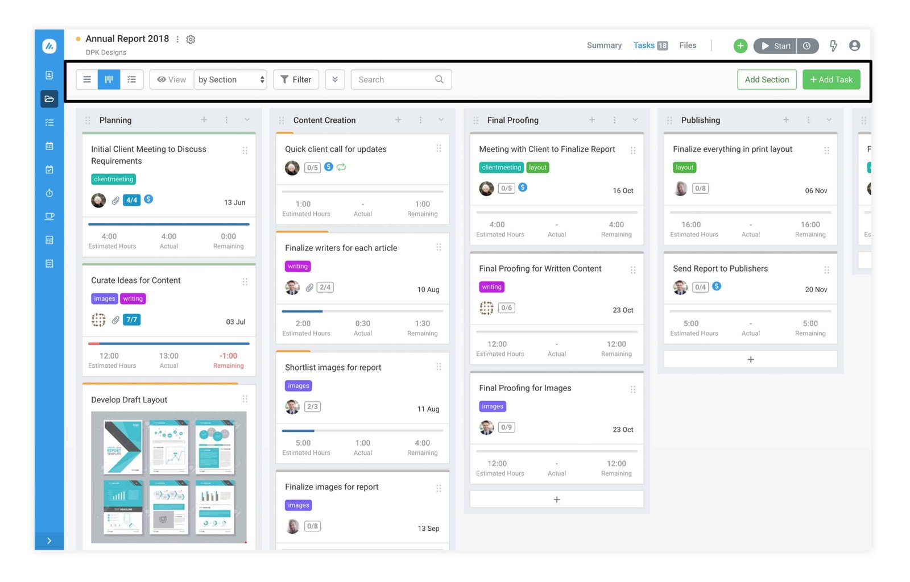
Task: Open the stopwatch timer icon in sidebar
Action: [x=49, y=193]
